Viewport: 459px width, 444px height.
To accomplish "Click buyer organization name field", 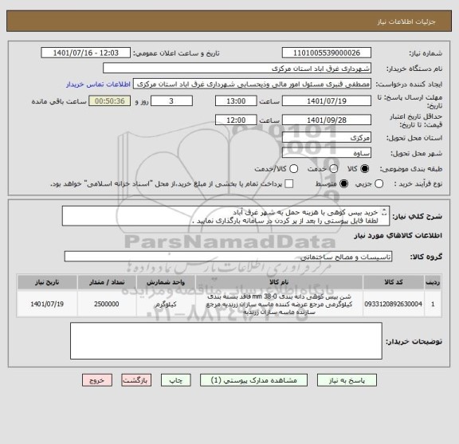I will pyautogui.click(x=237, y=69).
